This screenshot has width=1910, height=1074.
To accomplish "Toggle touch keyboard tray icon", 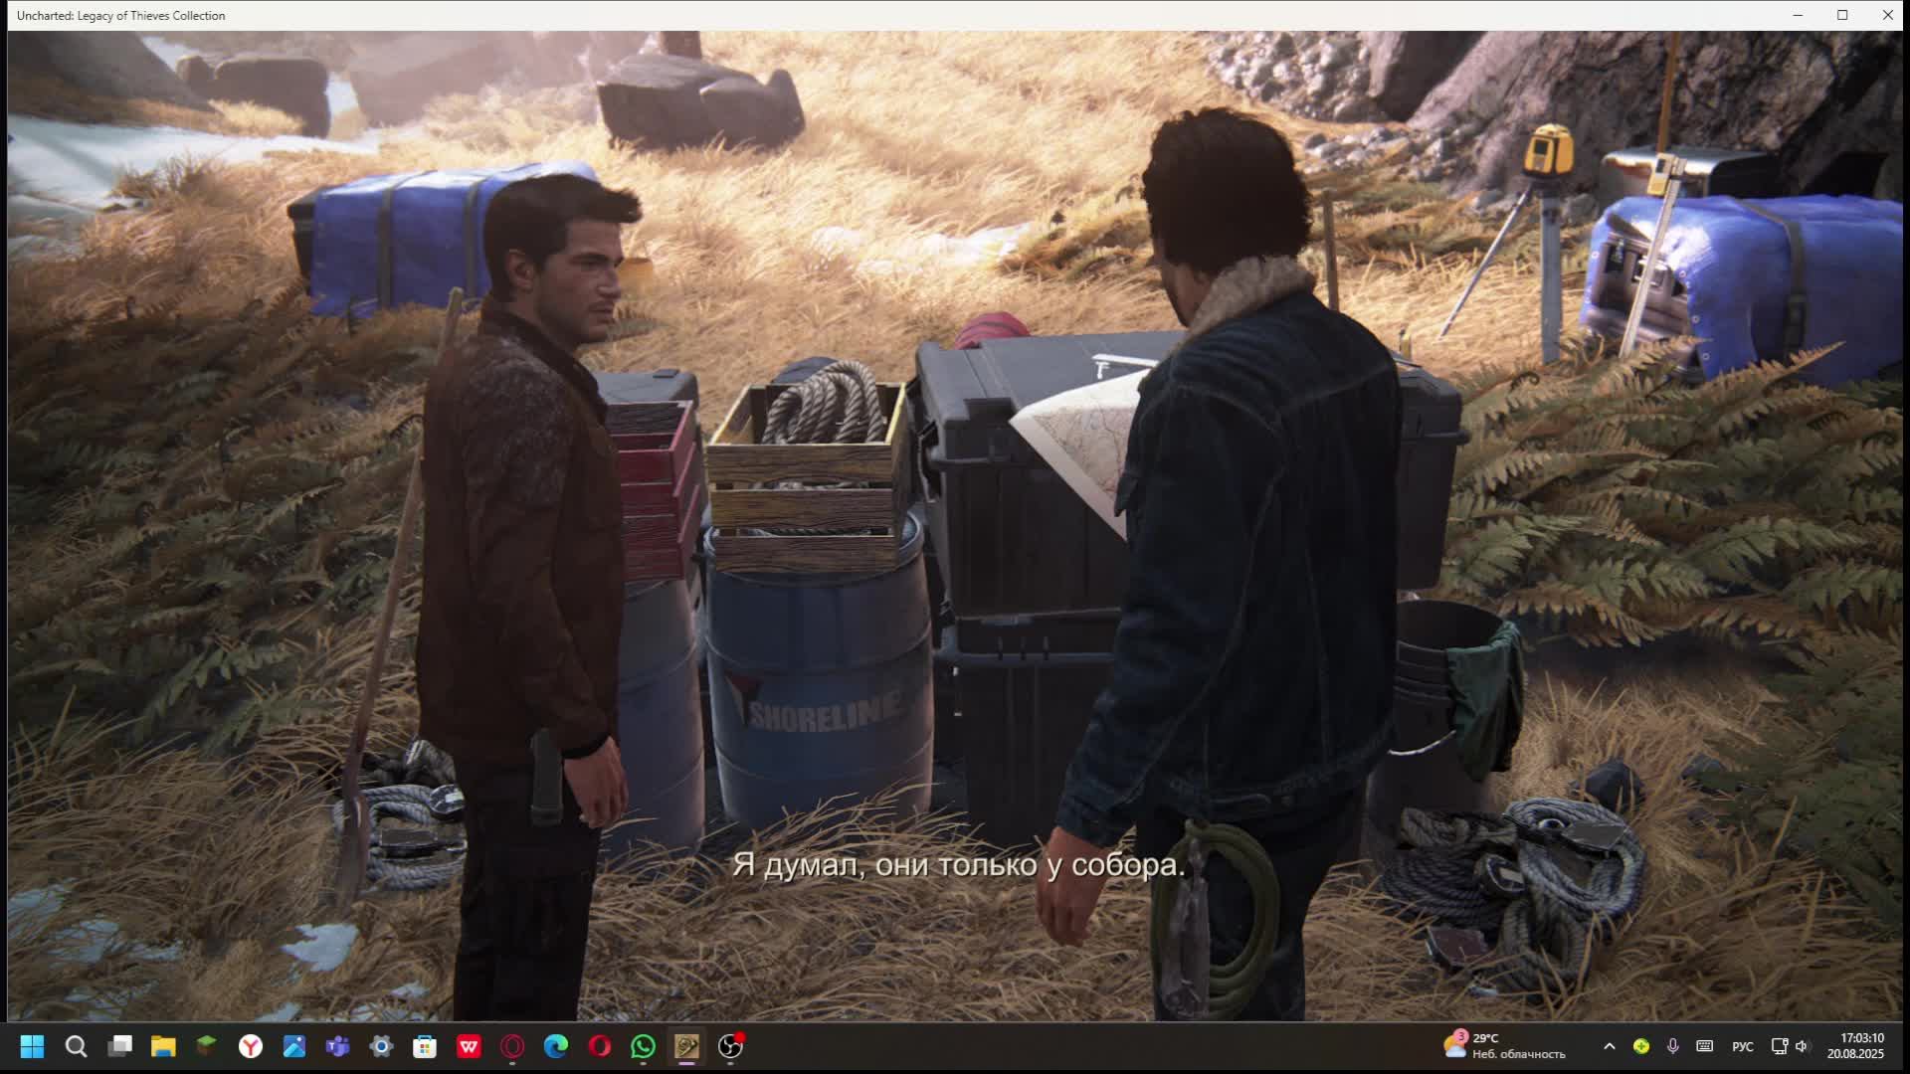I will tap(1704, 1046).
